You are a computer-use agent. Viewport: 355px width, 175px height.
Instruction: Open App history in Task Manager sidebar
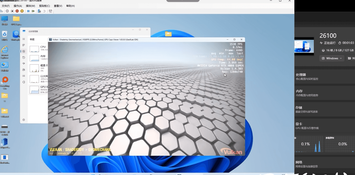pyautogui.click(x=24, y=57)
